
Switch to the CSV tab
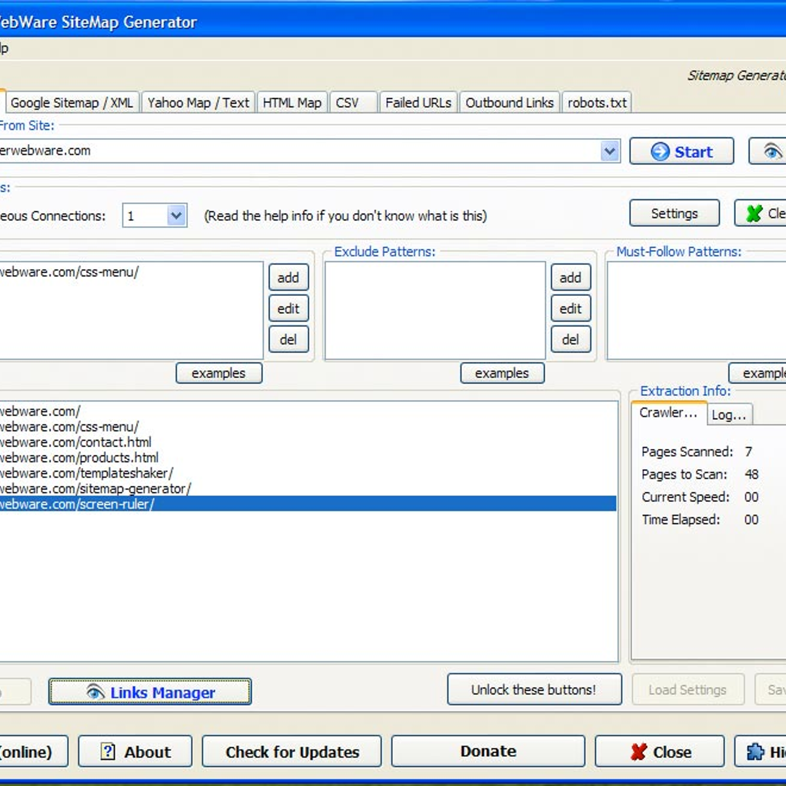353,103
